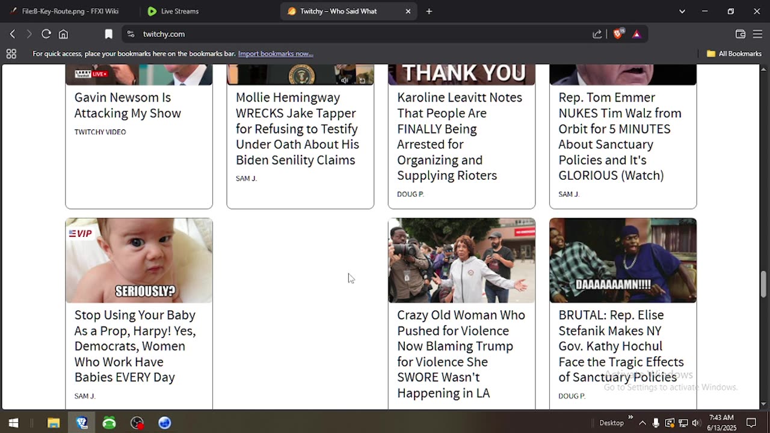The image size is (770, 433).
Task: Close the Twitchy tab
Action: (x=408, y=11)
